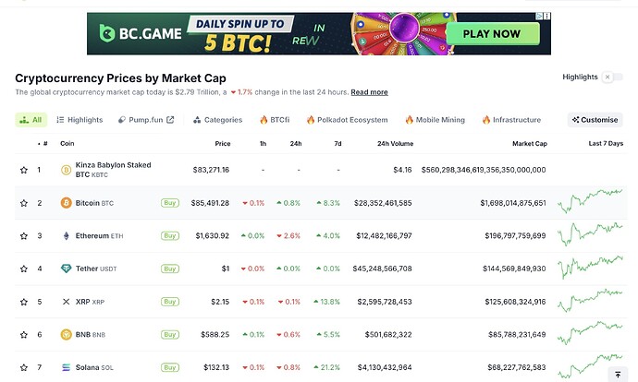
Task: Favorite Kinza Babylon Staked BTC star
Action: [24, 170]
